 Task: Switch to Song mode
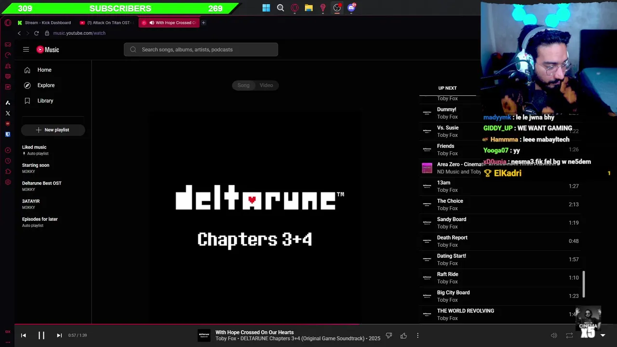(x=243, y=85)
